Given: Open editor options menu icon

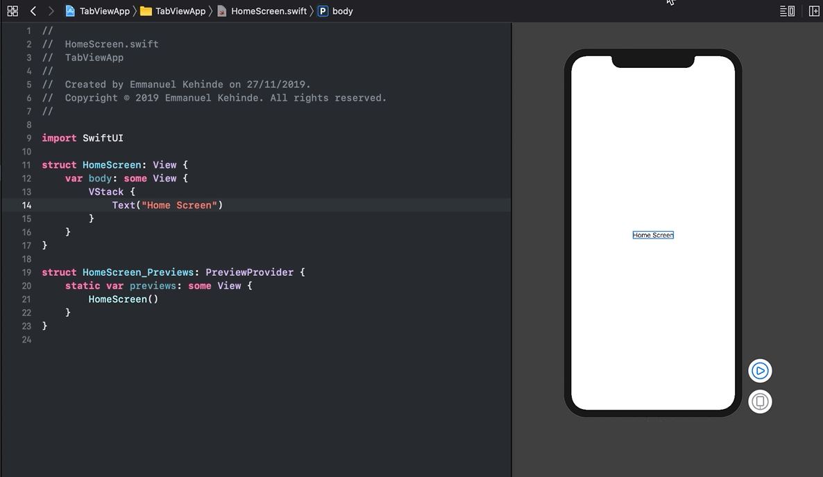Looking at the screenshot, I should (x=787, y=11).
